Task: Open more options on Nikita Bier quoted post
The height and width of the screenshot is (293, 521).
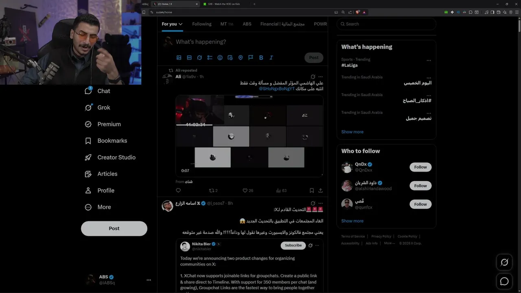Action: coord(317,245)
